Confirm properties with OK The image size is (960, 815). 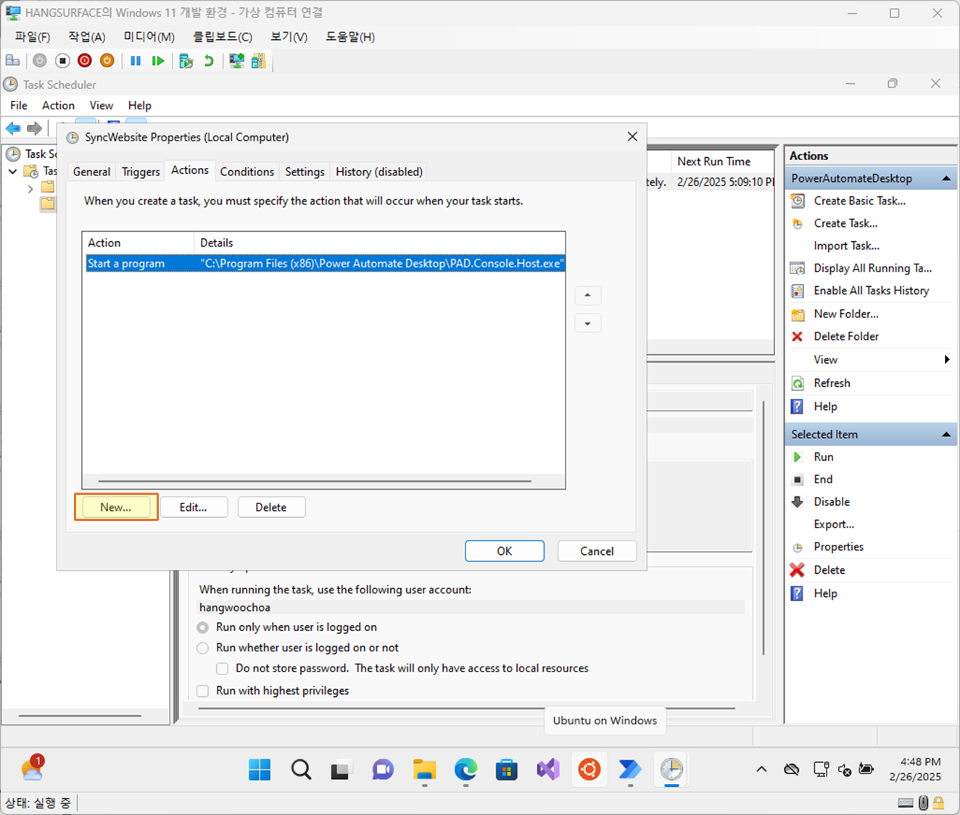(505, 551)
